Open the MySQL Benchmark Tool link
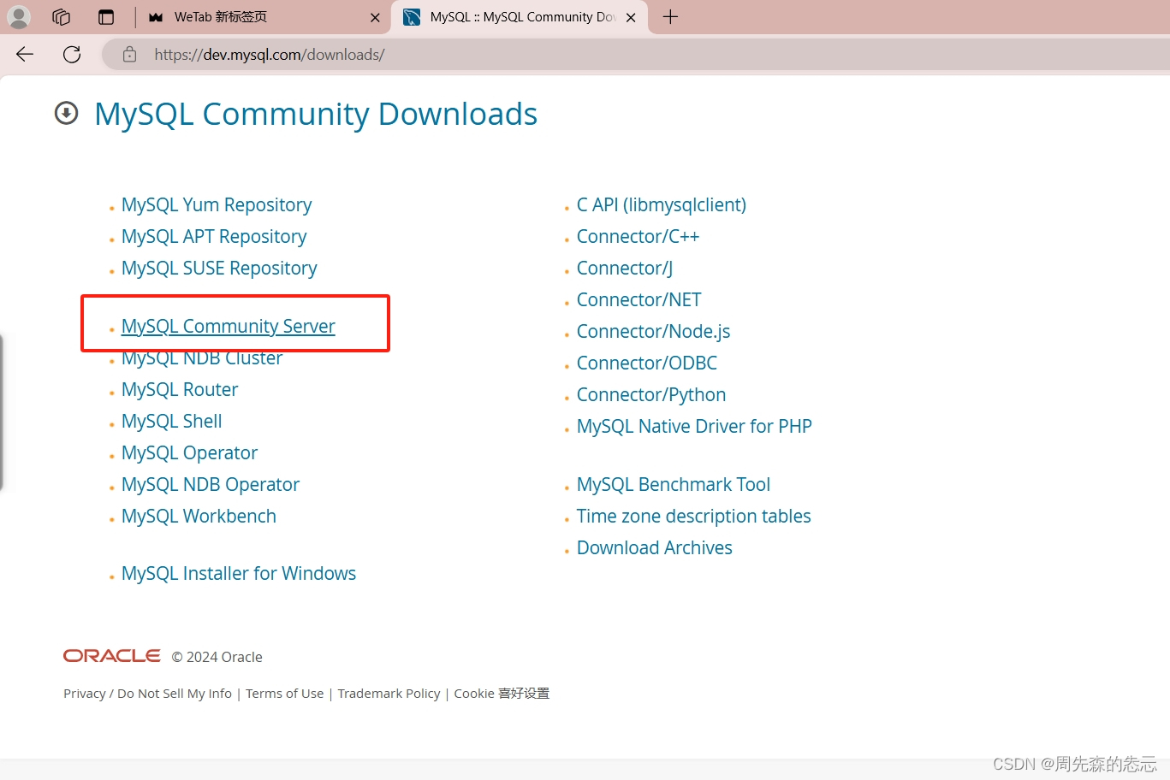1170x780 pixels. click(x=674, y=485)
